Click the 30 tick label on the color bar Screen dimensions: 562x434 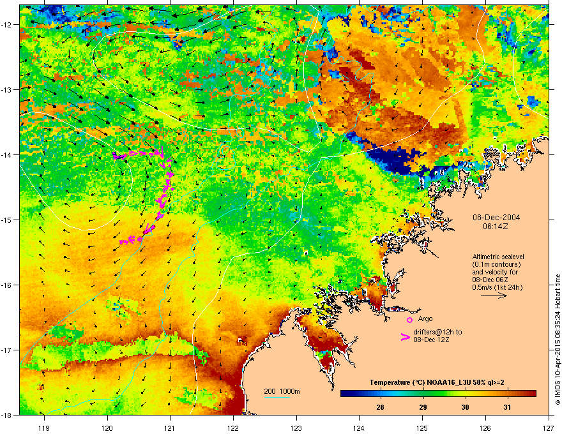pyautogui.click(x=465, y=407)
